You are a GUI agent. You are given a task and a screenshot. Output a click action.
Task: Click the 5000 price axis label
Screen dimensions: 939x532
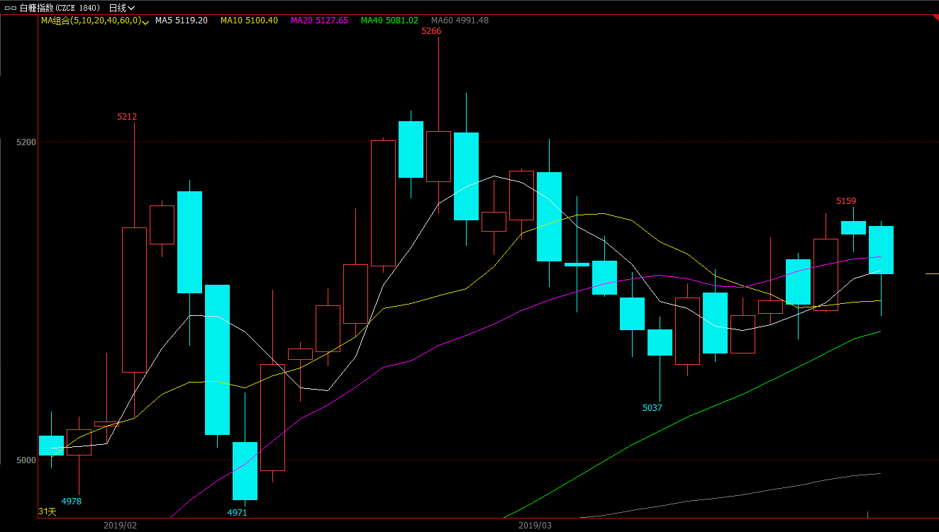point(26,460)
